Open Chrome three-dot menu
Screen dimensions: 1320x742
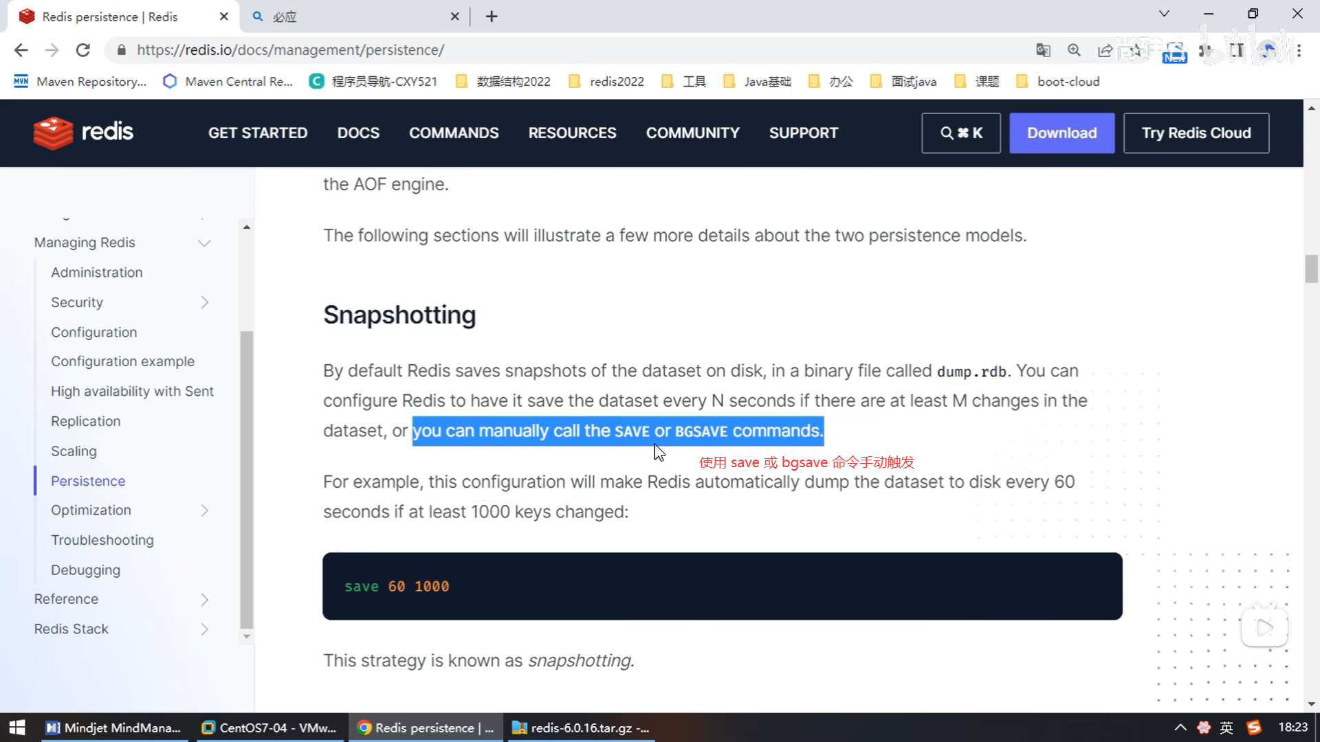coord(1299,50)
